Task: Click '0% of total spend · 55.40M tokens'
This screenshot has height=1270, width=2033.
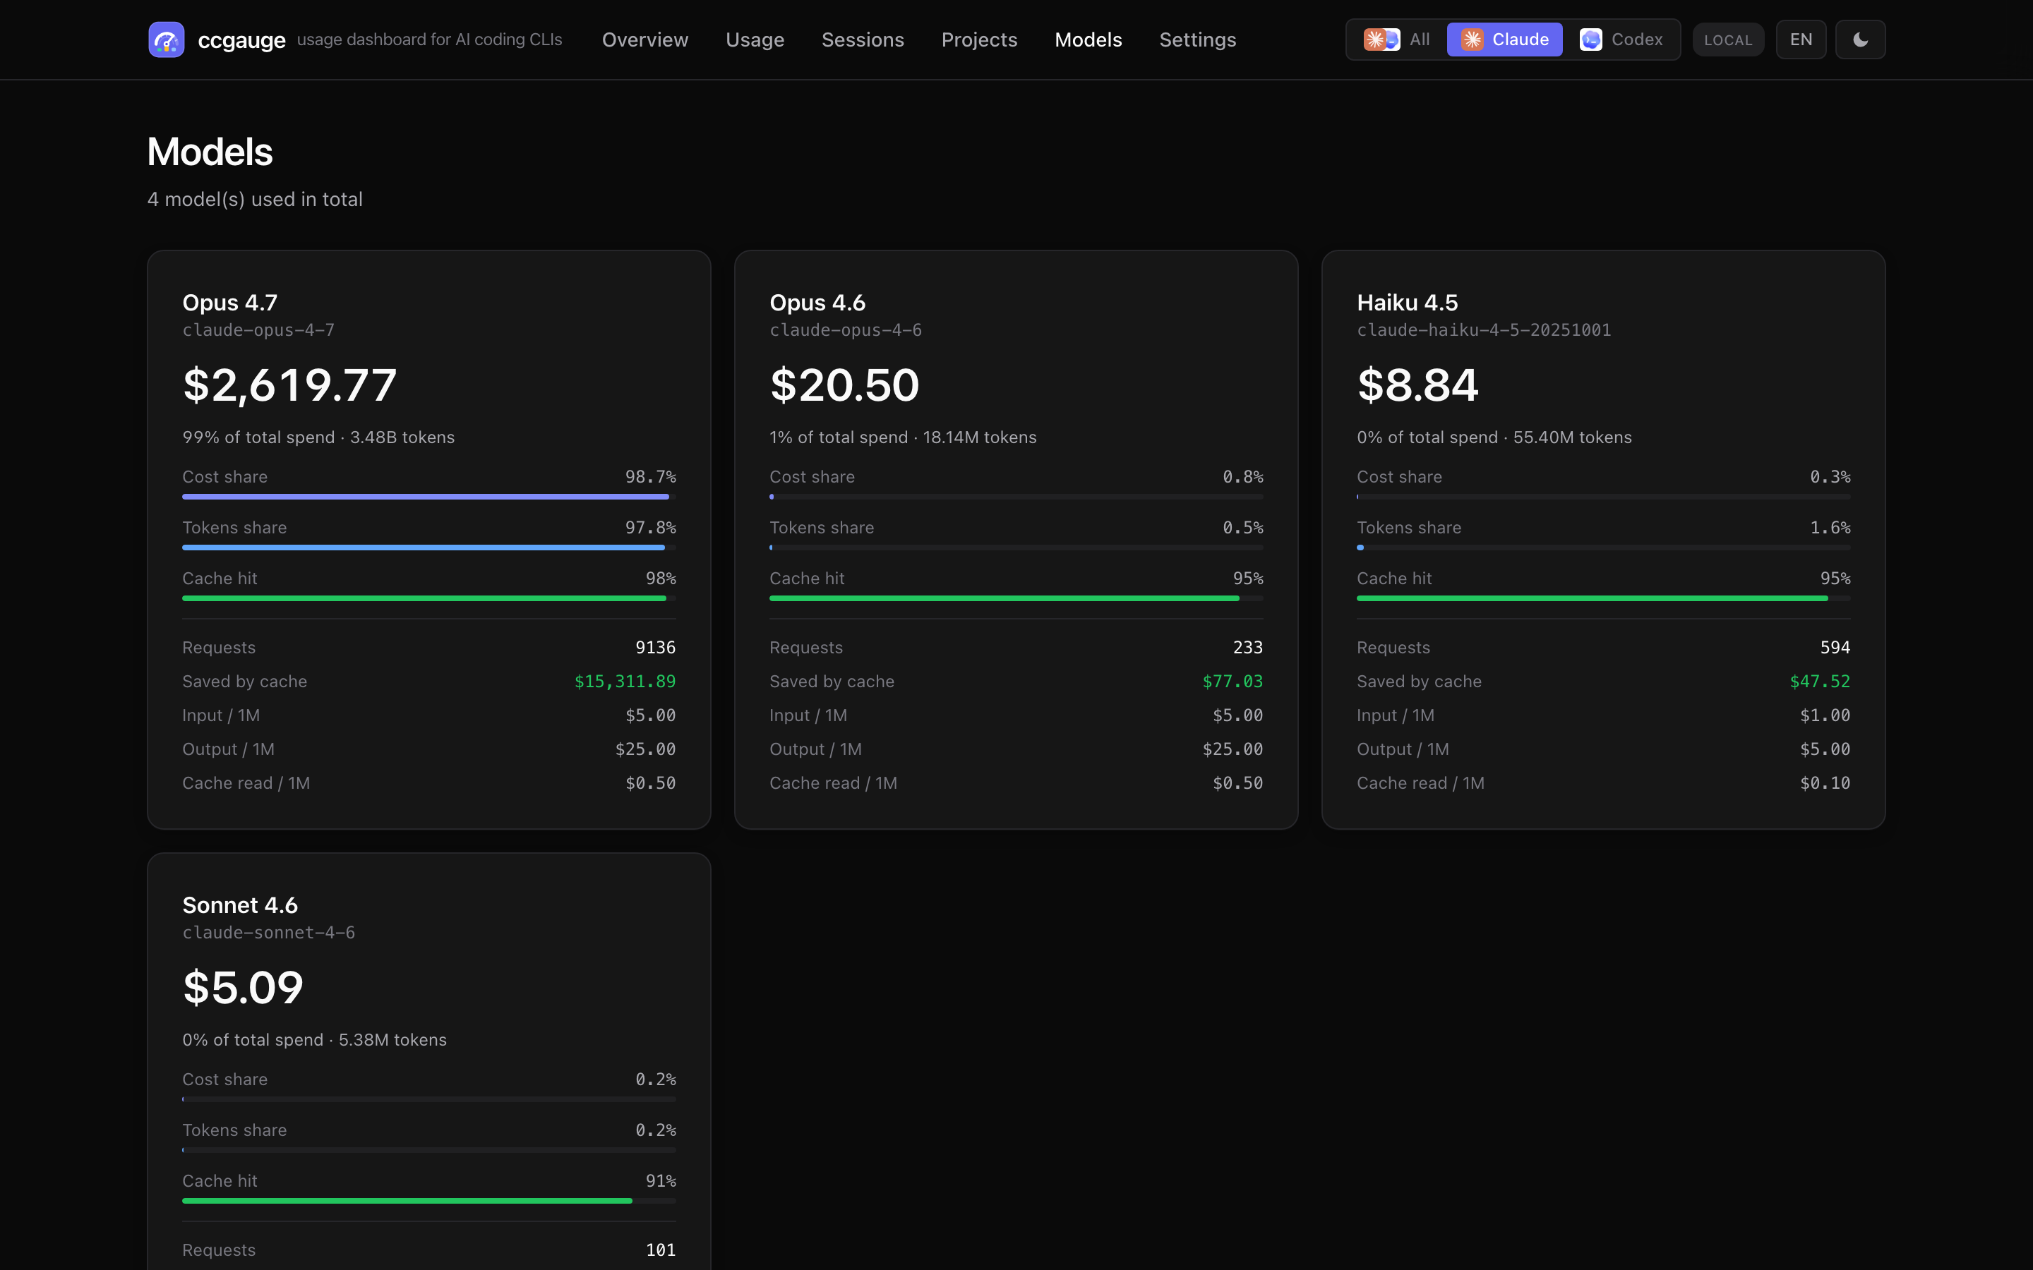Action: click(1494, 437)
